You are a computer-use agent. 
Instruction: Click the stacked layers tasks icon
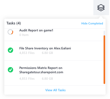tap(101, 8)
